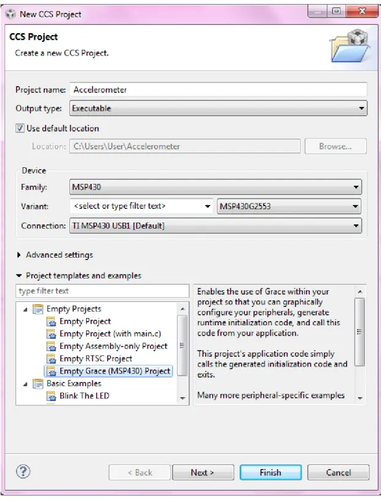381x500 pixels.
Task: Open the MSP430G2553 variant dropdown
Action: [289, 206]
